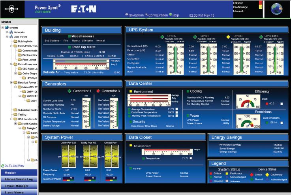
Task: Click Generator 1 green status diamond
Action: coord(69,91)
